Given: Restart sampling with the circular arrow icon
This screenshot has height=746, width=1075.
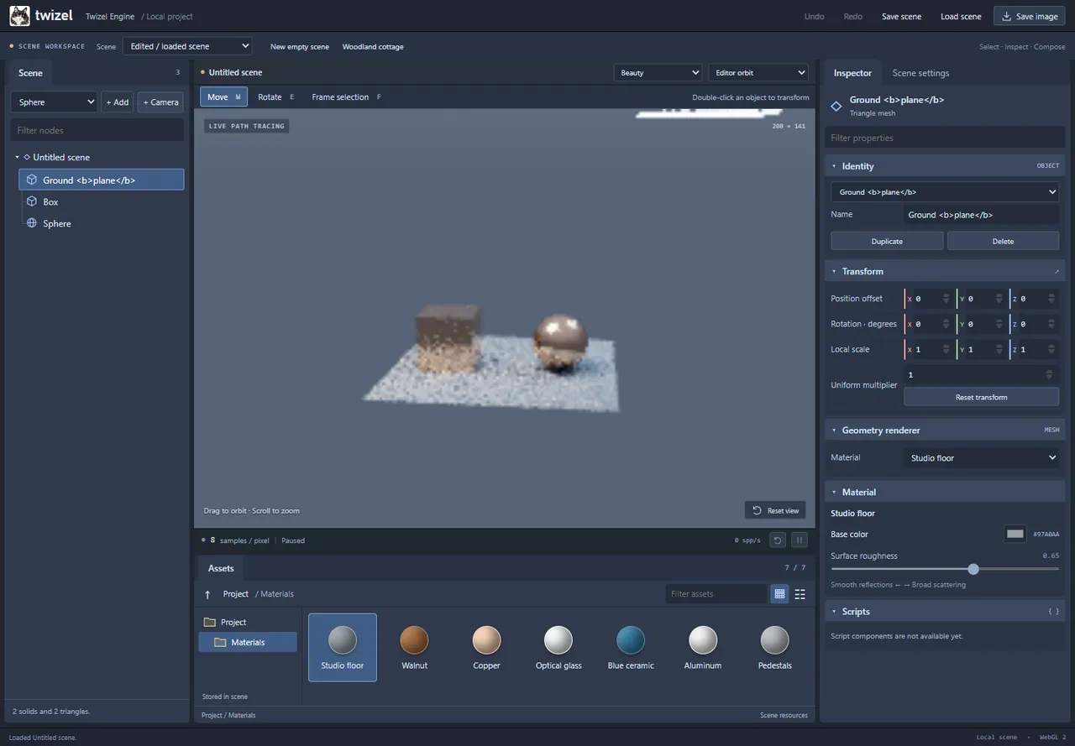Looking at the screenshot, I should pyautogui.click(x=778, y=540).
